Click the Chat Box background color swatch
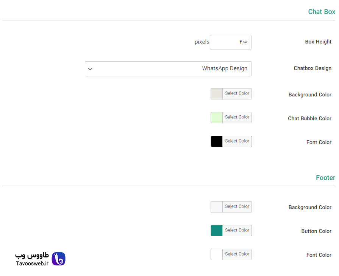Viewport: 339px width, 276px height. coord(217,94)
